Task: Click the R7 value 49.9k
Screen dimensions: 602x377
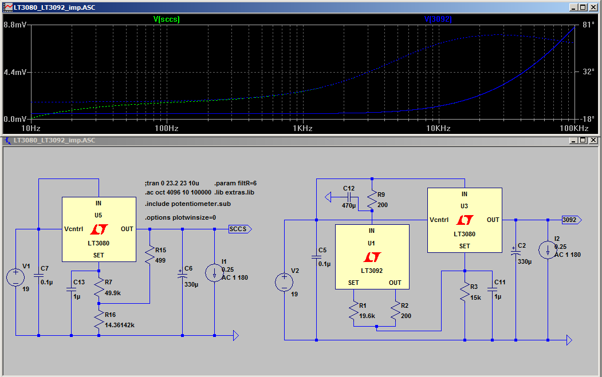Action: click(113, 293)
